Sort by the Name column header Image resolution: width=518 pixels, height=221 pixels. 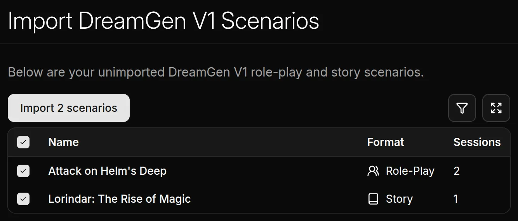[63, 142]
